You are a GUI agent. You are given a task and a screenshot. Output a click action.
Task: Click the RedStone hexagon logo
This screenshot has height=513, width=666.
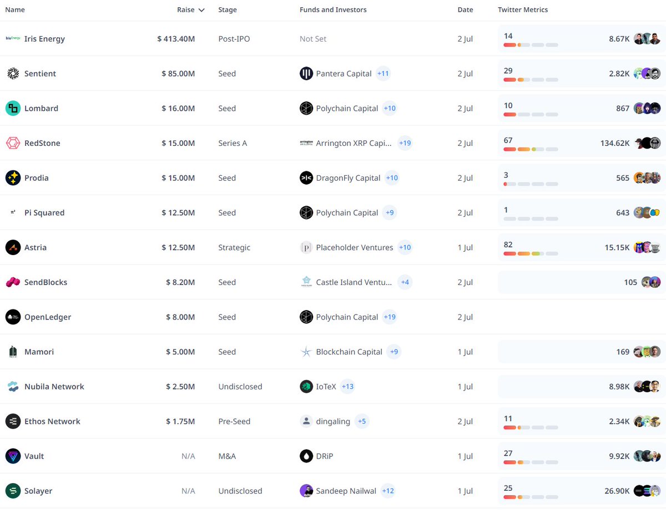13,143
